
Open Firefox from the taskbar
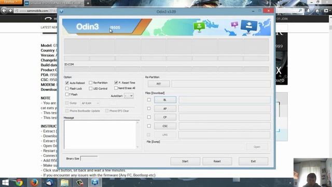coord(34,182)
